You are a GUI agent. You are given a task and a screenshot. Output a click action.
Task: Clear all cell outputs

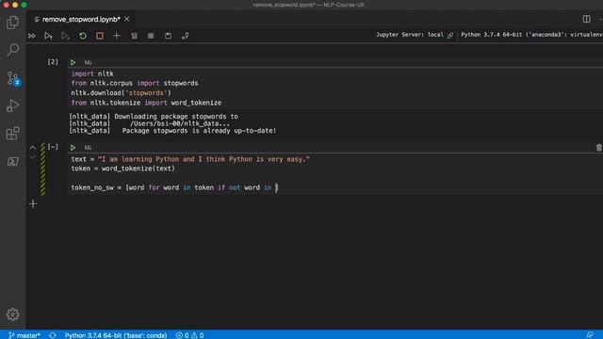[x=134, y=36]
